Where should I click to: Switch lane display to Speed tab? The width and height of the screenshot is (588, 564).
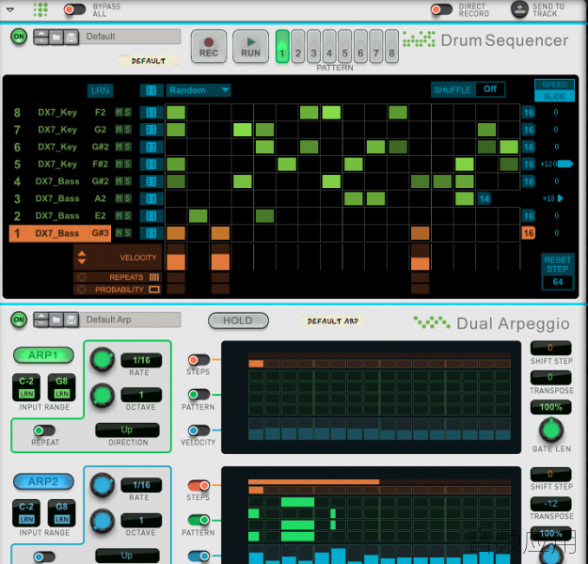554,85
